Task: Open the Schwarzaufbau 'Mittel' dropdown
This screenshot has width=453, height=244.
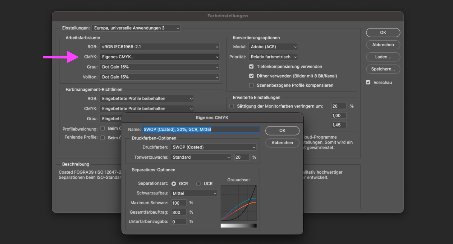Action: 194,193
